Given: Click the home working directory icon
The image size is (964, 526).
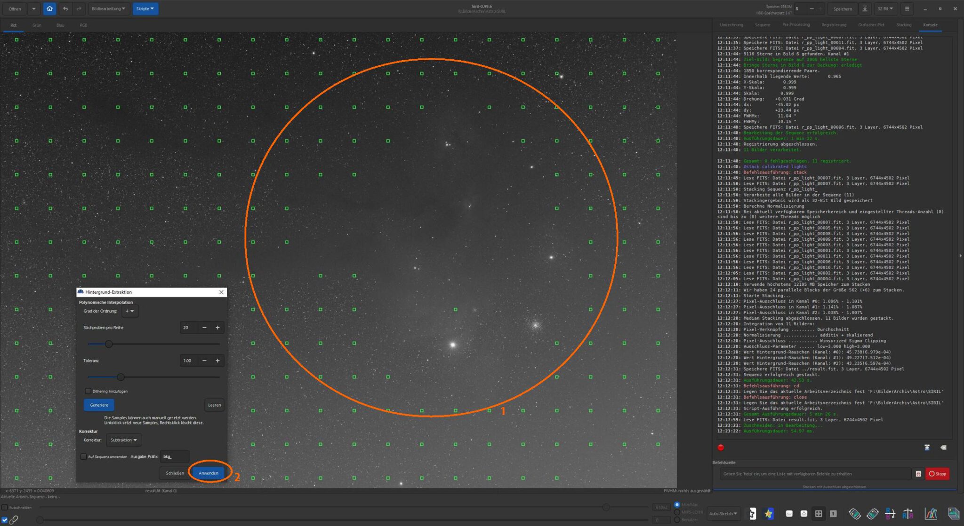Looking at the screenshot, I should click(49, 8).
